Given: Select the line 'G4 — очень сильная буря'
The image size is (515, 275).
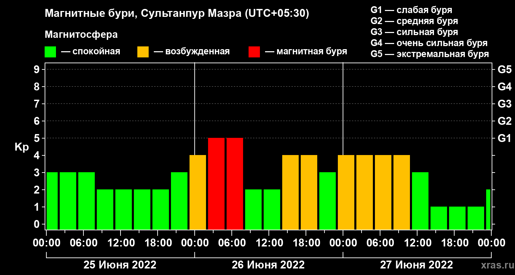Looking at the screenshot, I should 429,43.
